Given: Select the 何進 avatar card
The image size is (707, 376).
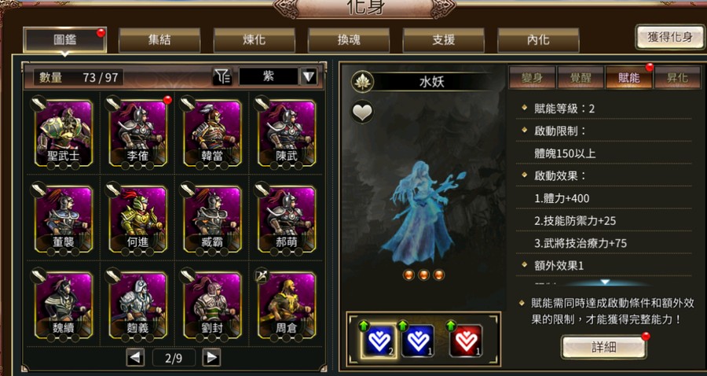Looking at the screenshot, I should [138, 219].
